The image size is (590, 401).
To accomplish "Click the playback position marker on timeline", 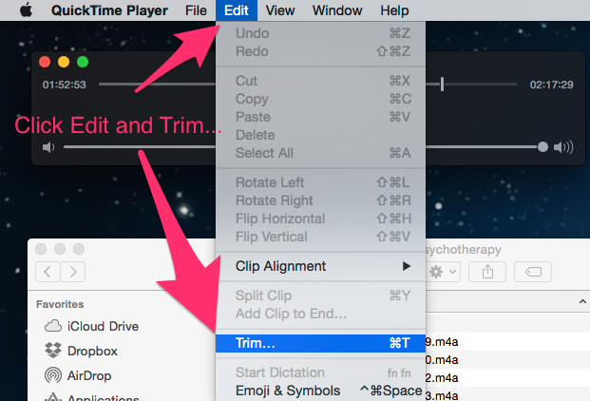I will click(x=442, y=85).
